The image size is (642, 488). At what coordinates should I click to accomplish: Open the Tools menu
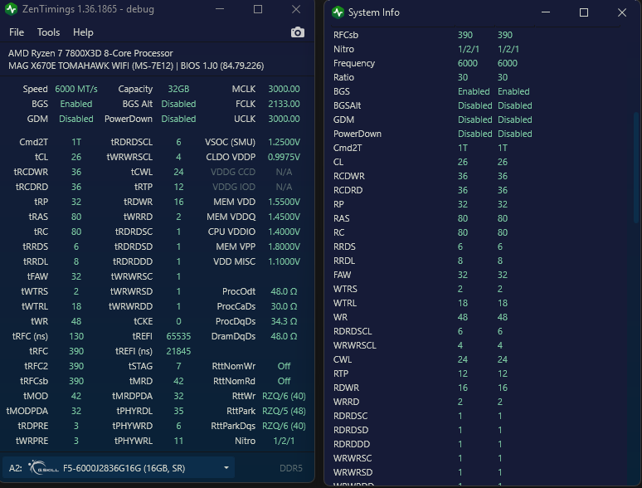tap(48, 32)
